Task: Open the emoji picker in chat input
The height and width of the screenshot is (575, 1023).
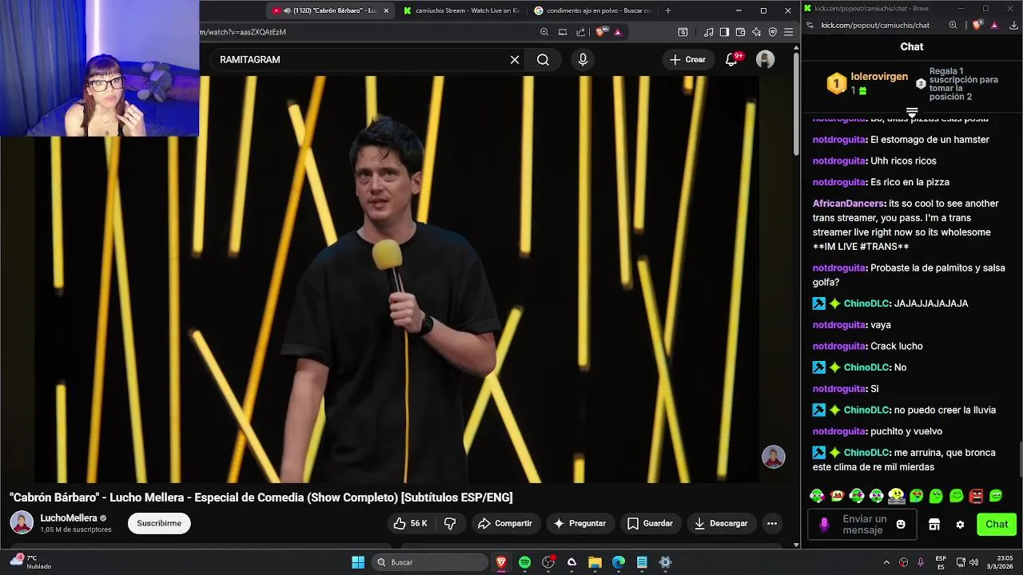Action: point(901,525)
